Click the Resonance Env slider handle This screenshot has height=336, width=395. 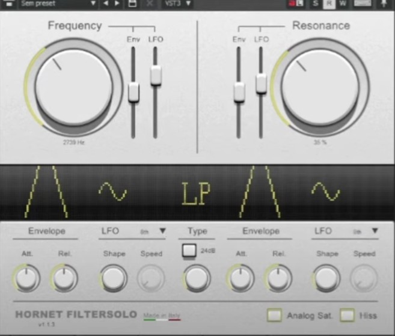[x=239, y=92]
